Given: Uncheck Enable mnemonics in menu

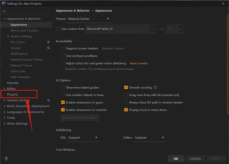Looking at the screenshot, I should pyautogui.click(x=63, y=102).
